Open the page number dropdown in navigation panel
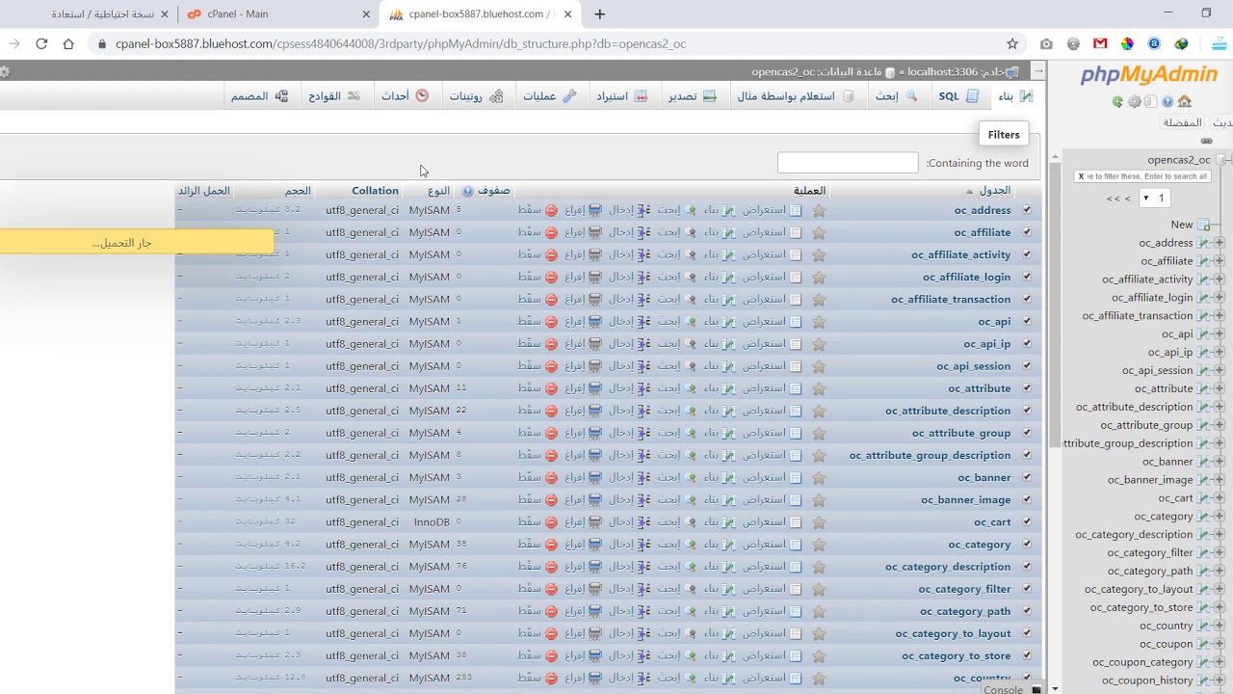 tap(1153, 198)
